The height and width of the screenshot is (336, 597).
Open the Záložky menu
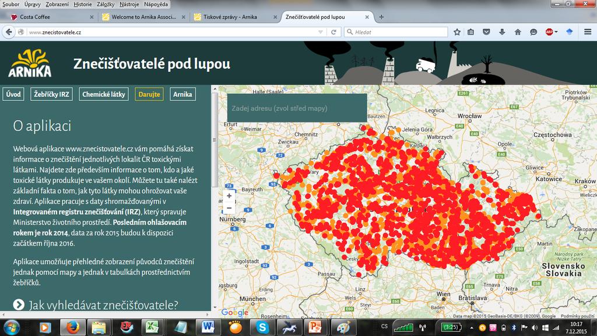point(106,4)
